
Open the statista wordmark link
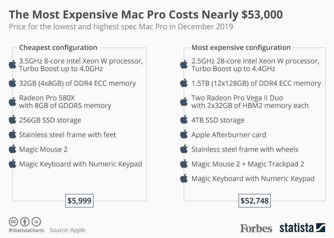coord(296,228)
